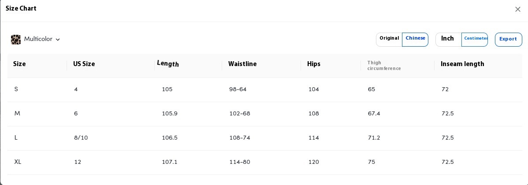This screenshot has width=528, height=185.
Task: Click the Size column header
Action: [x=19, y=64]
